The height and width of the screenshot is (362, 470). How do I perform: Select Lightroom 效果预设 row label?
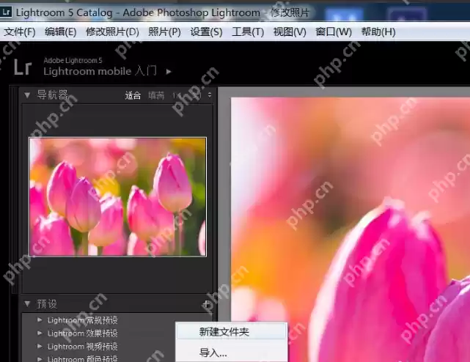point(82,333)
